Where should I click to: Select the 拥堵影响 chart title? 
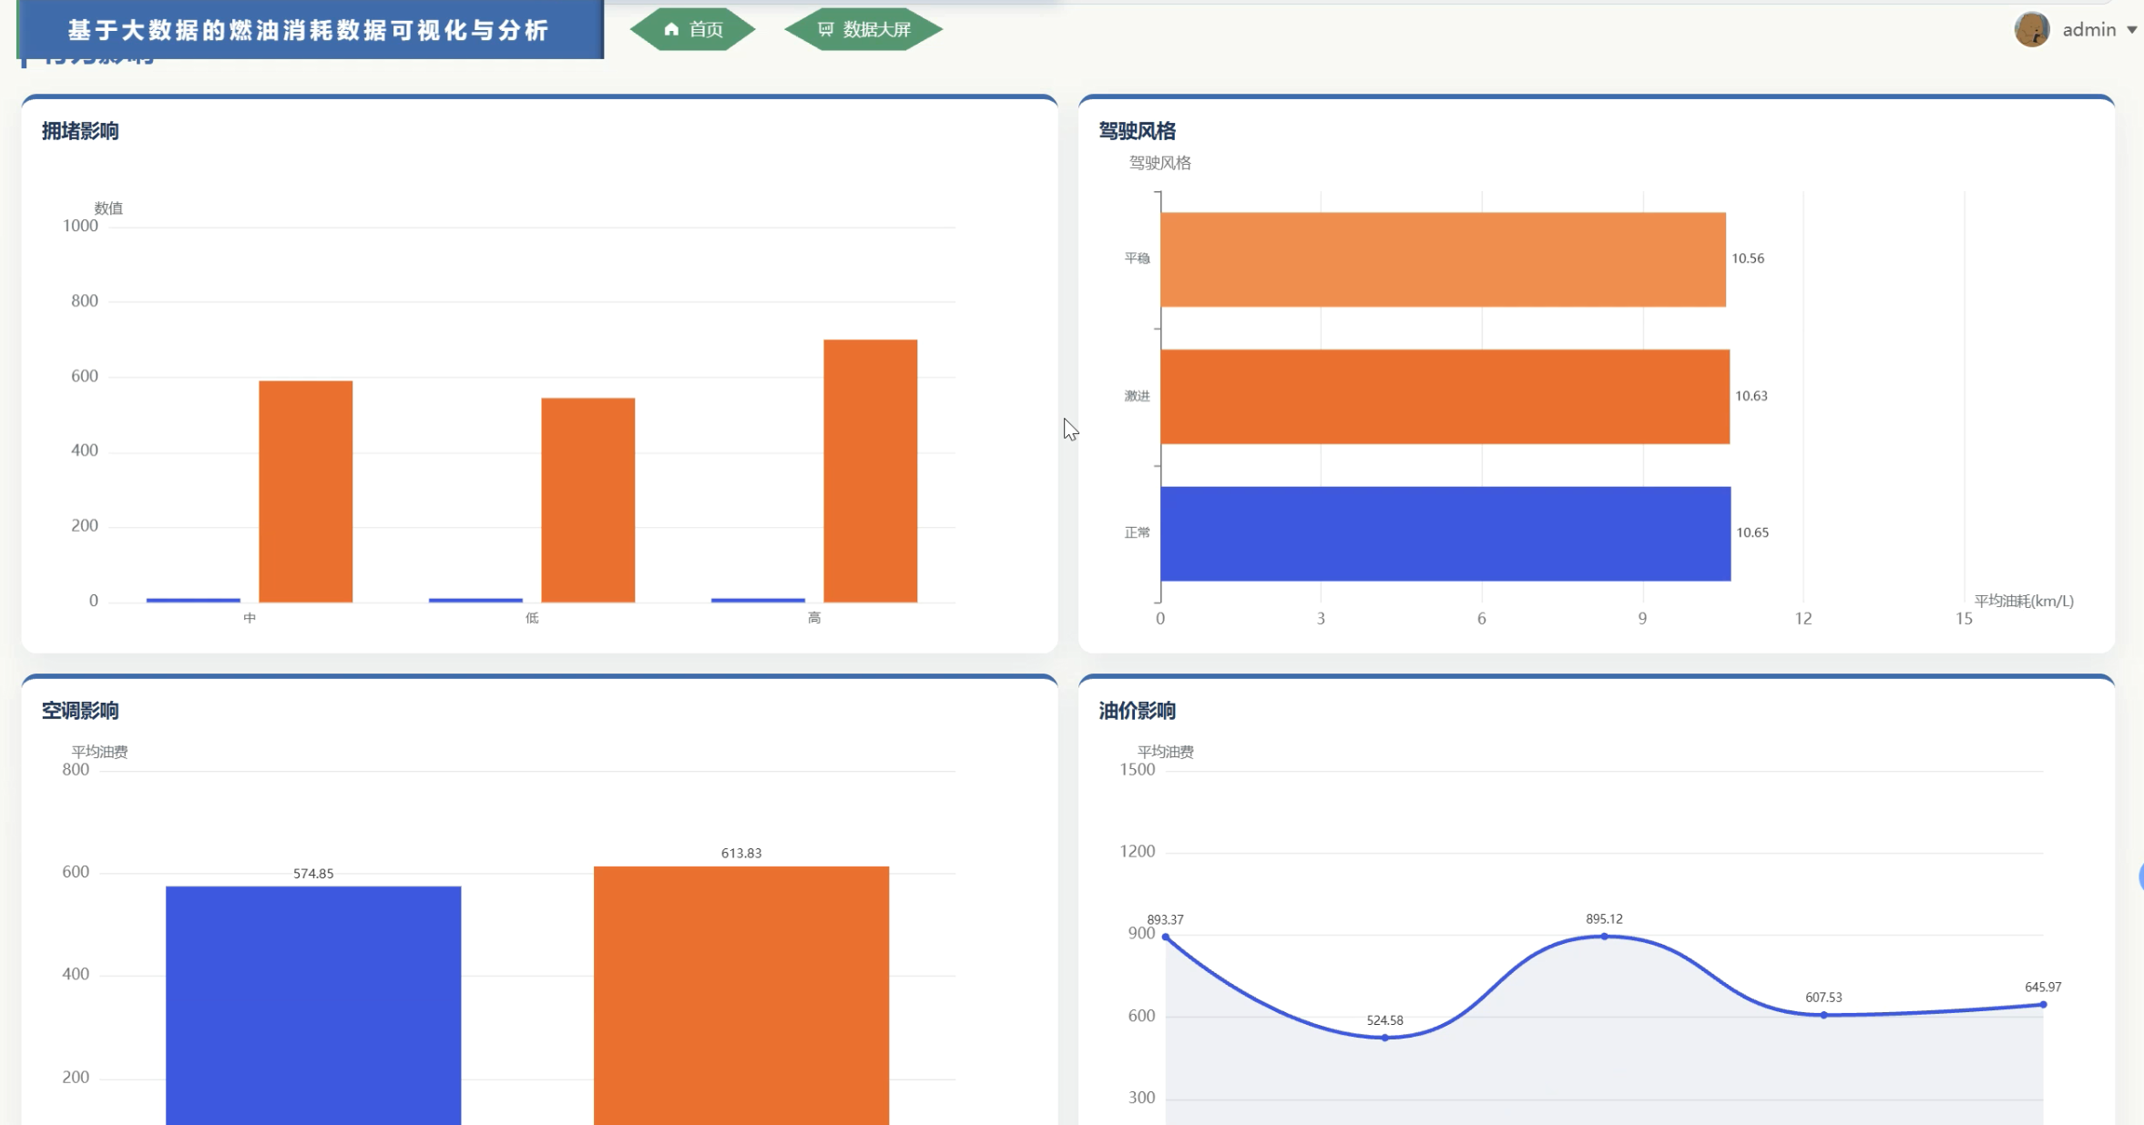click(x=80, y=131)
